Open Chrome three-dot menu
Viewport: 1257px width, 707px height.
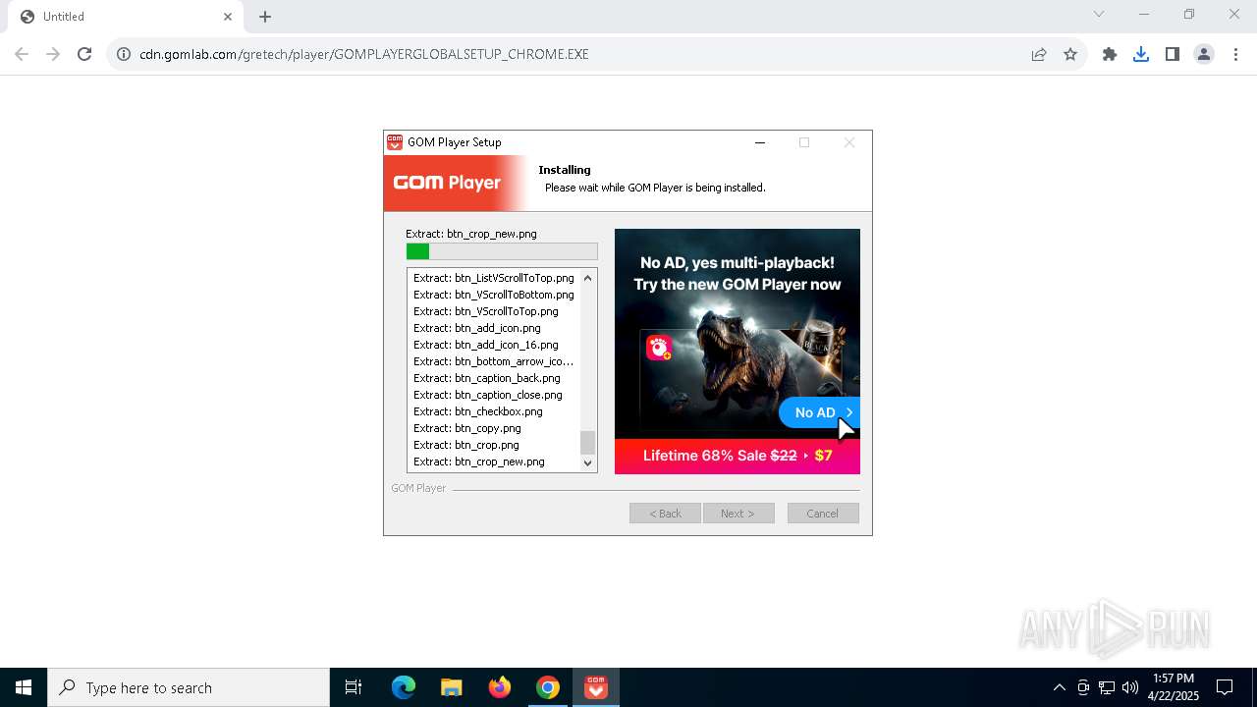tap(1235, 54)
